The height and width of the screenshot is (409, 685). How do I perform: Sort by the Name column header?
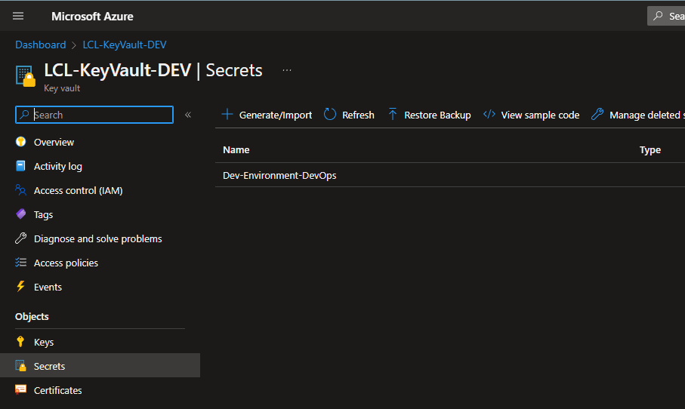pos(236,149)
